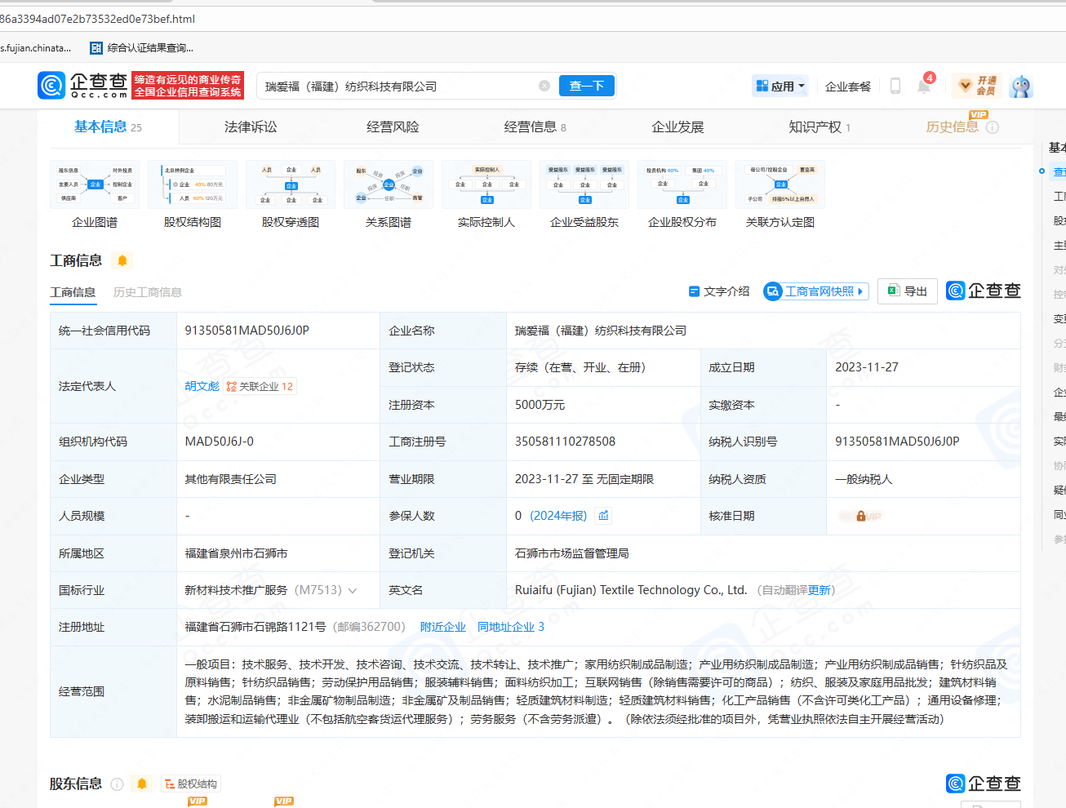Open the 参保人数 trend chart icon

click(x=604, y=516)
